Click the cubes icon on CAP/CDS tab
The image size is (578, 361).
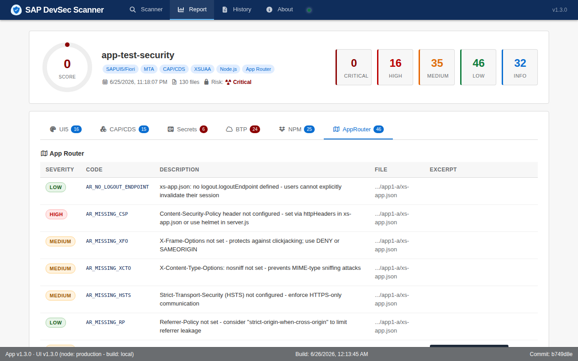pyautogui.click(x=103, y=129)
